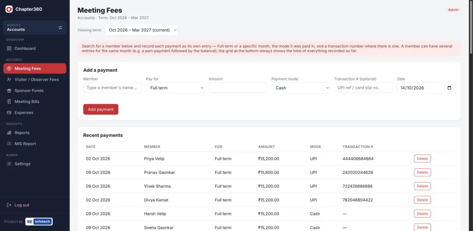Delete Priya Velip's payment
The image size is (473, 231).
[x=422, y=159]
